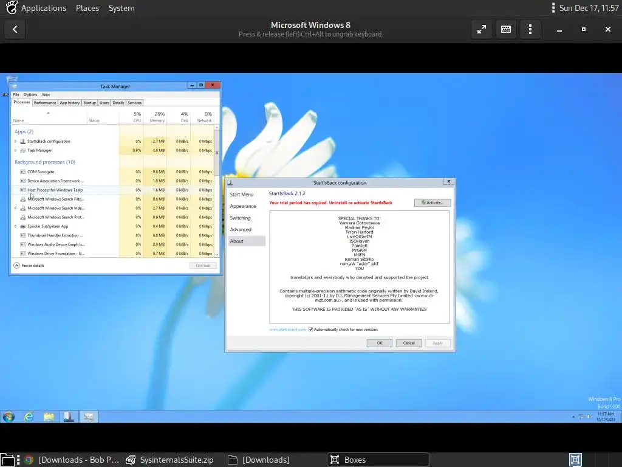Select StartIsBack icon in Windows taskbar
The width and height of the screenshot is (622, 467).
(69, 417)
